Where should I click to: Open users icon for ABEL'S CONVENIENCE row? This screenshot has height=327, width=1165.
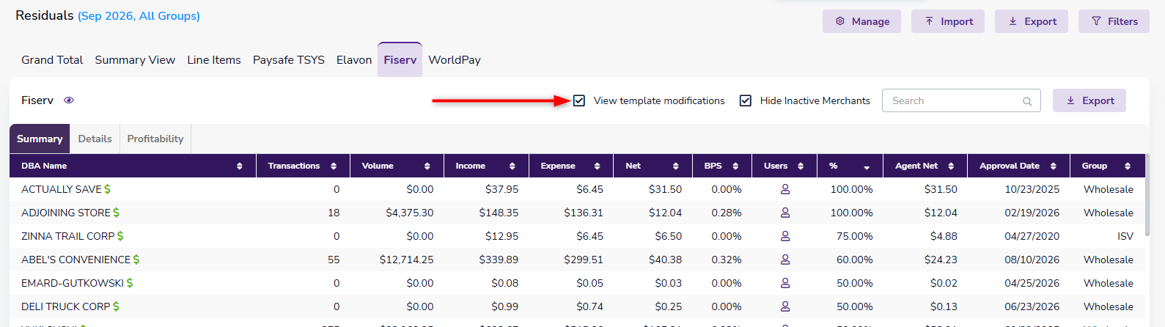(x=785, y=260)
